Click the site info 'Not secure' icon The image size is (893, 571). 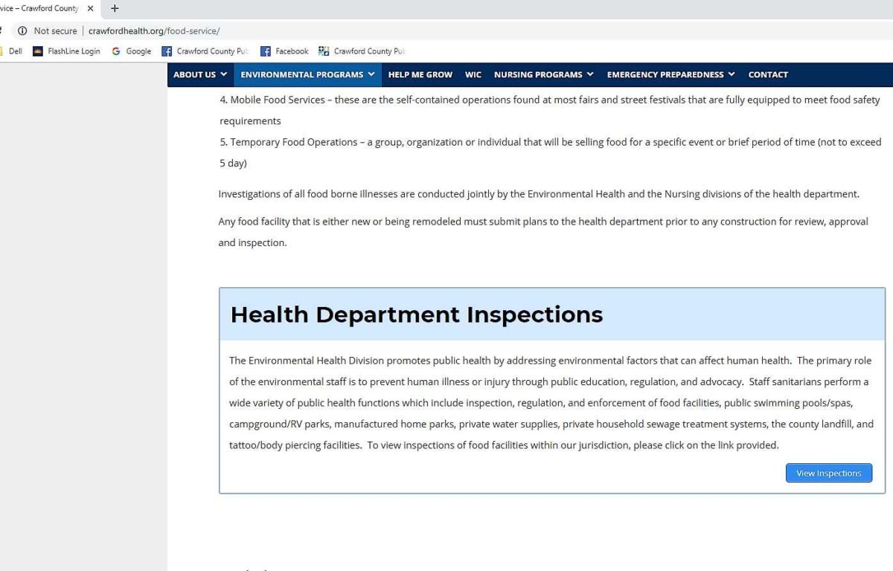pos(22,30)
